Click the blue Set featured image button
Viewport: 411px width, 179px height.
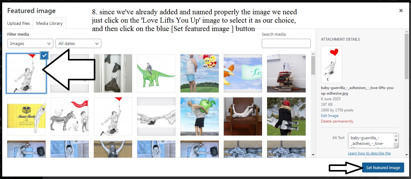(x=383, y=168)
